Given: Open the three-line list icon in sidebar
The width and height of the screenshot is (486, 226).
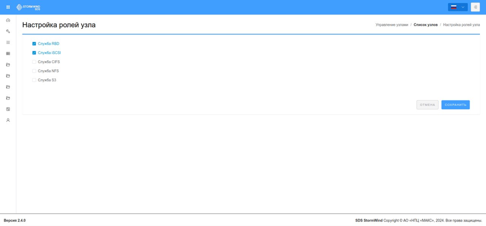Looking at the screenshot, I should click(x=8, y=42).
